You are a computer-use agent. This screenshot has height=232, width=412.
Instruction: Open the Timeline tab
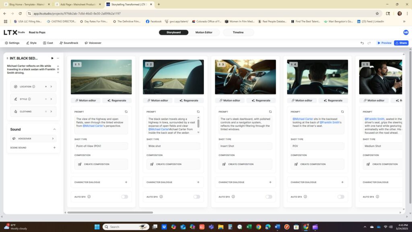click(x=238, y=32)
